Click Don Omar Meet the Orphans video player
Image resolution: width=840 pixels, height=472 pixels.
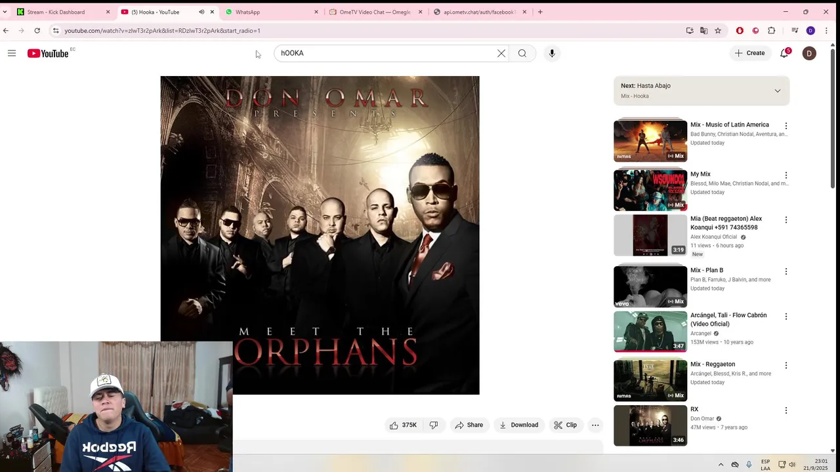pos(320,235)
